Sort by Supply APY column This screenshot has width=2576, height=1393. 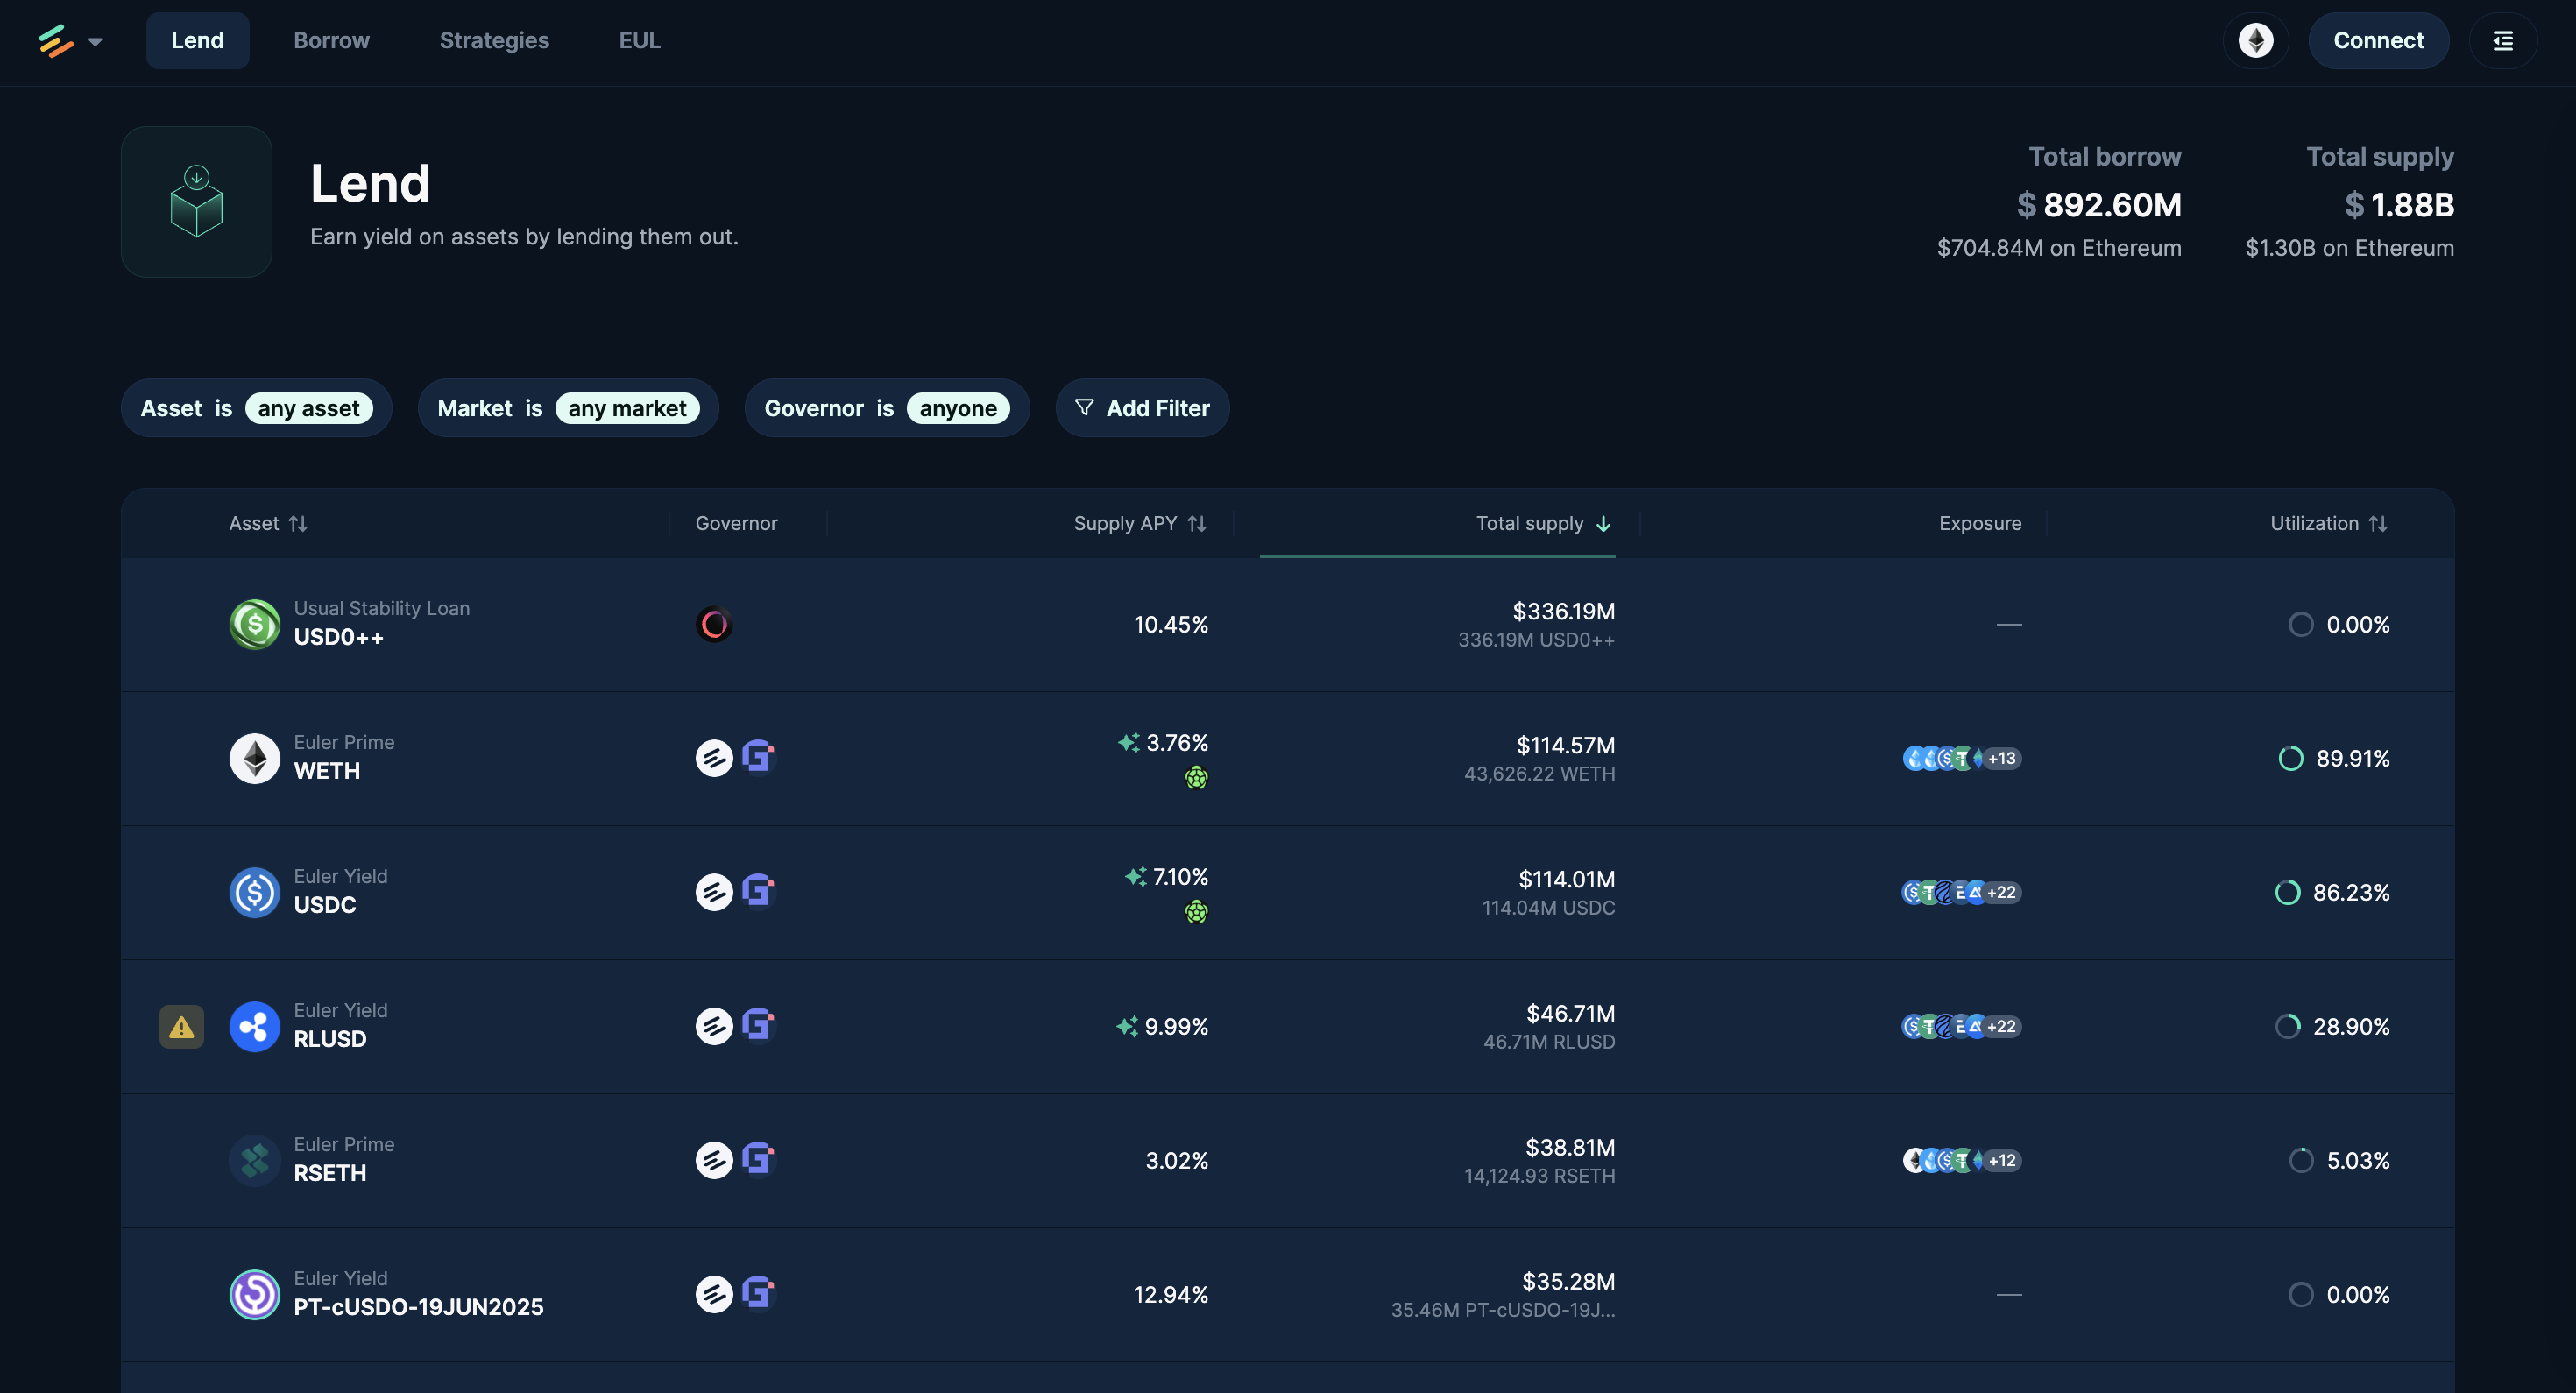coord(1140,523)
